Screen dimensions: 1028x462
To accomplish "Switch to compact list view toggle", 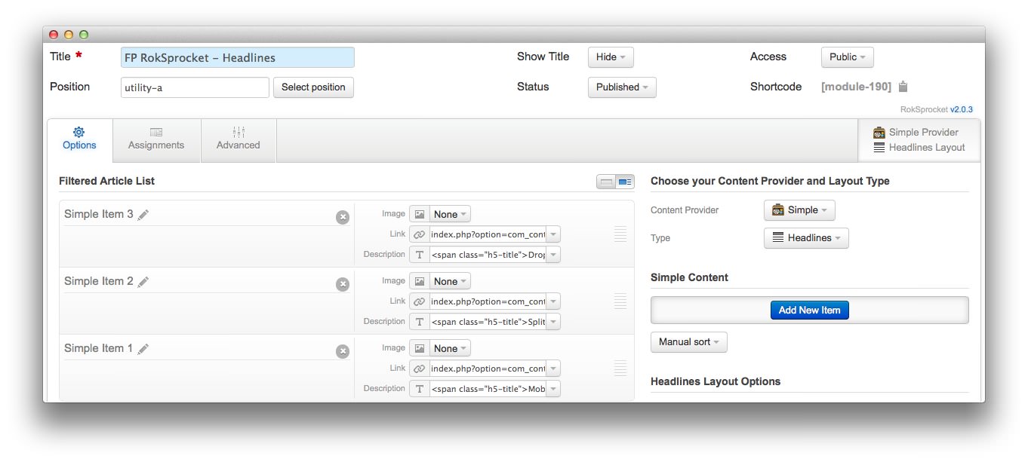I will [x=606, y=182].
